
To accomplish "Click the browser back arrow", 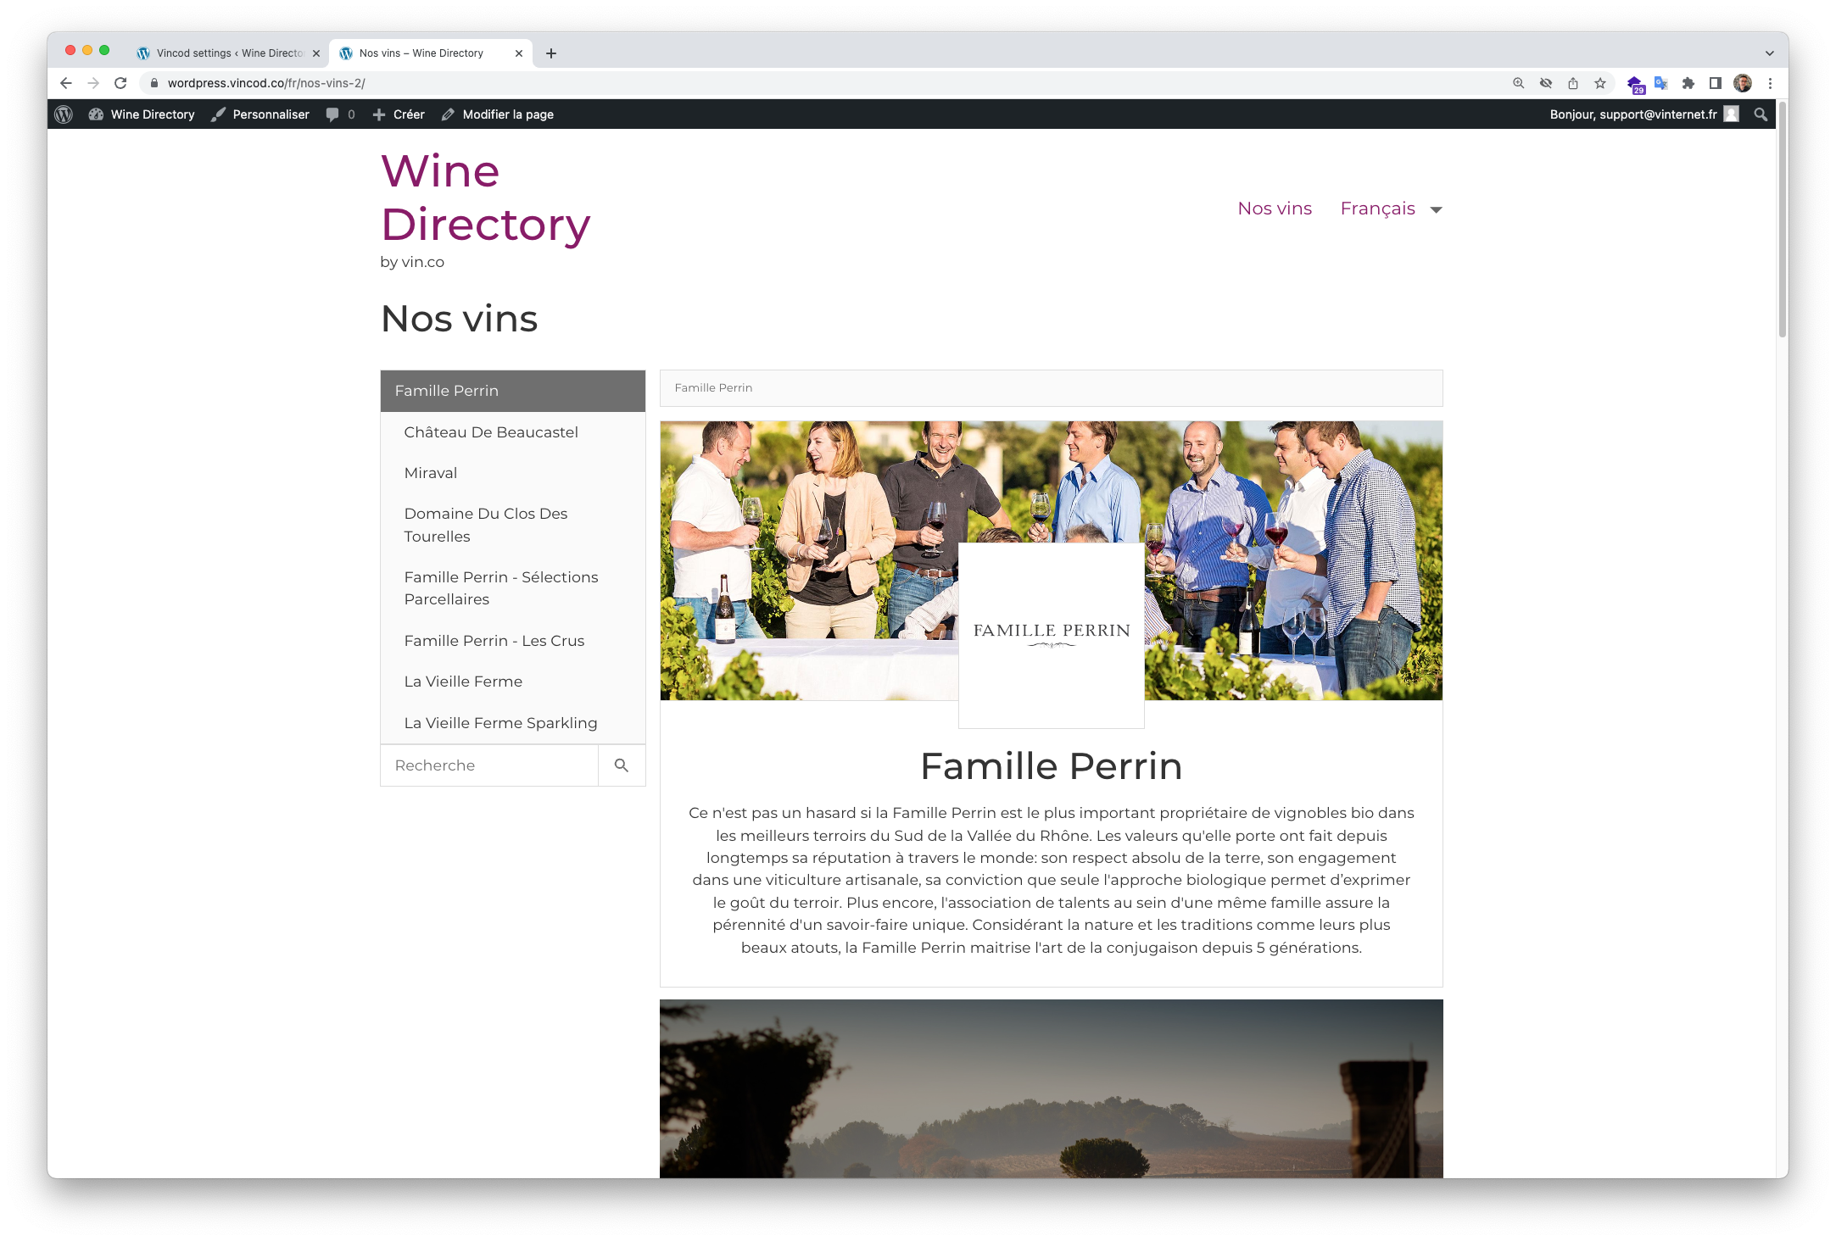I will [66, 83].
